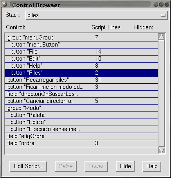Open the Stack dropdown showing piles
Viewport: 171px width, 178px height.
pos(96,15)
